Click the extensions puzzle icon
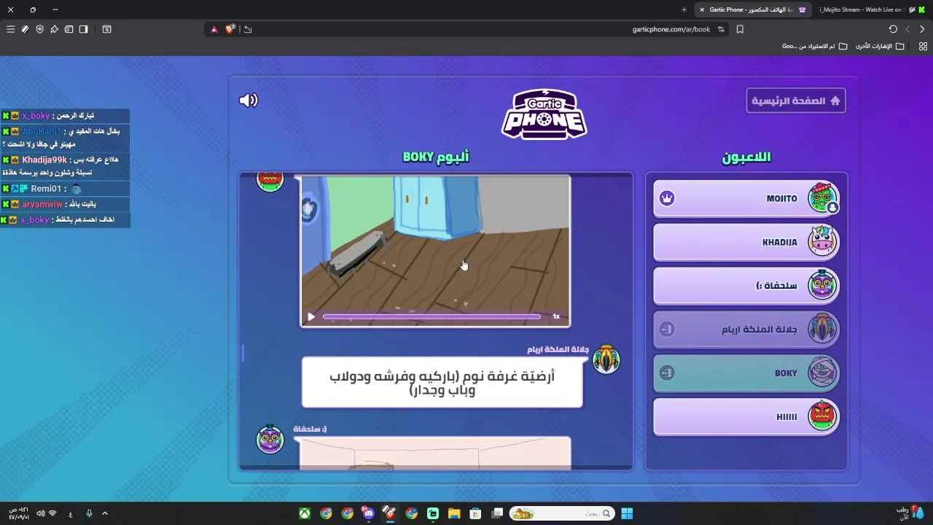The width and height of the screenshot is (933, 525). tap(54, 29)
